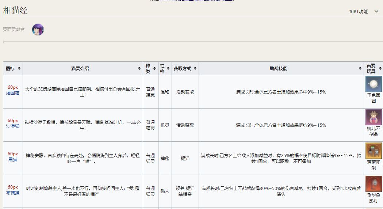The image size is (383, 209).
Task: Click the 获取方式 column header text
Action: coord(183,69)
